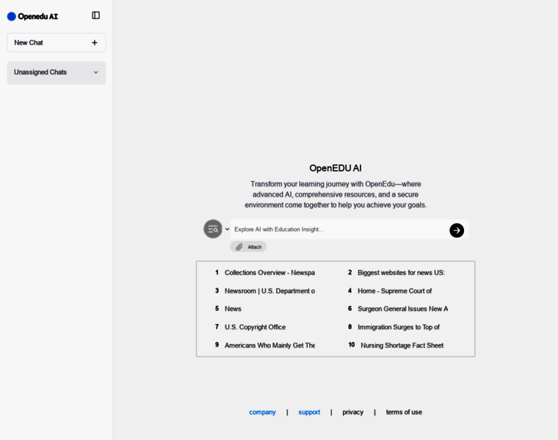Open the terms of use link

(404, 412)
